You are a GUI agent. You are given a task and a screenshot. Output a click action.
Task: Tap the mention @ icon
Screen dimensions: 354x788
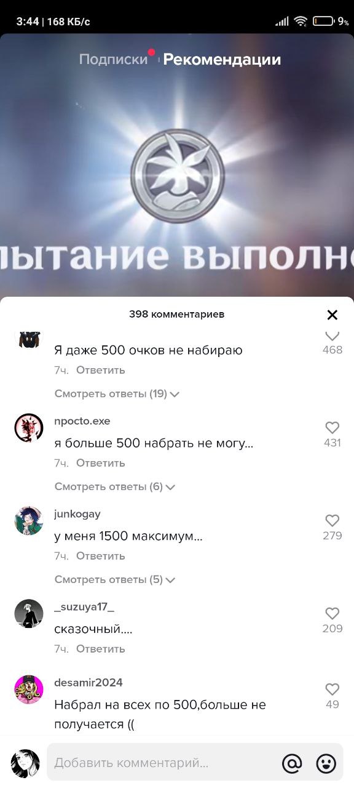point(292,763)
